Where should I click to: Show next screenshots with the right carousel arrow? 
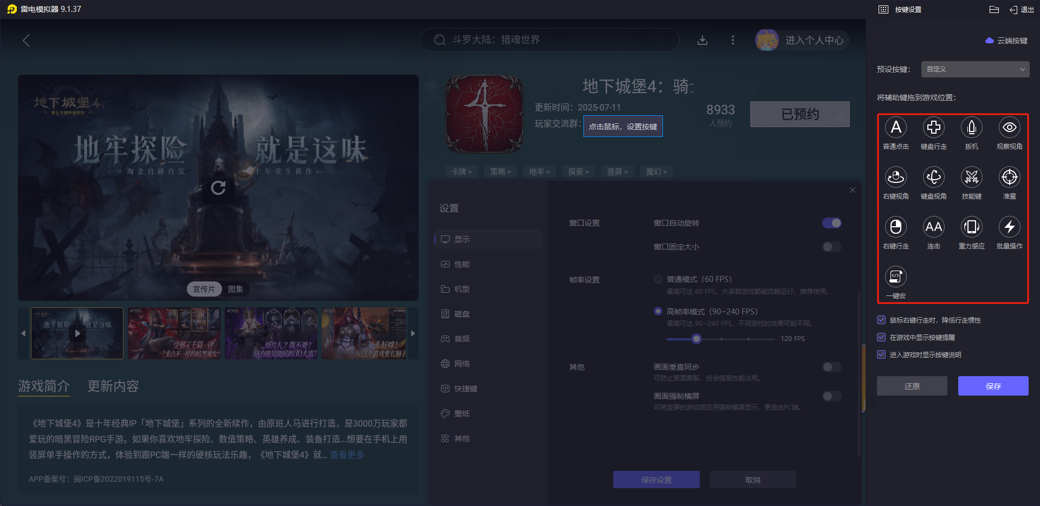point(413,333)
